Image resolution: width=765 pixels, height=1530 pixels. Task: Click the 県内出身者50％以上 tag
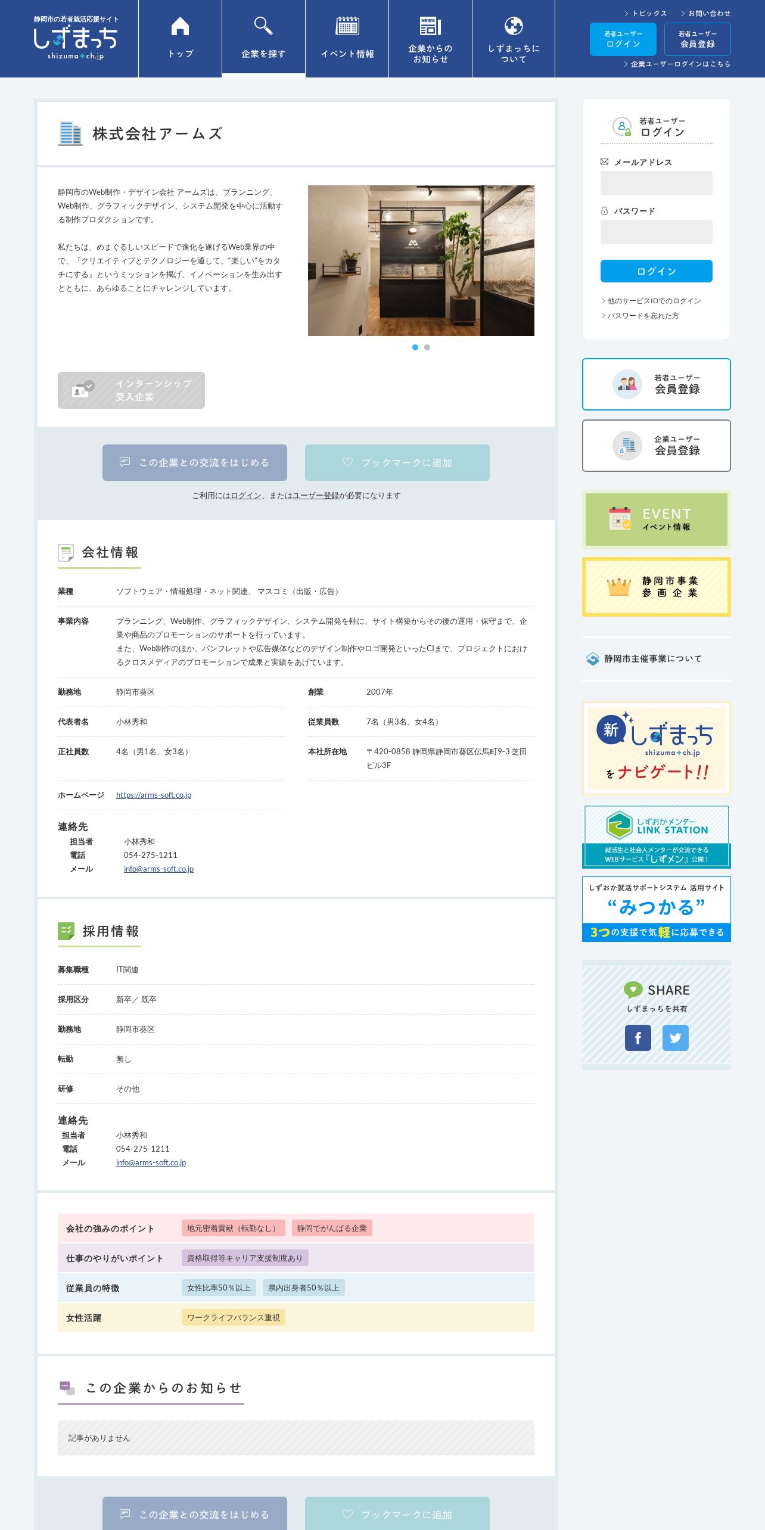(x=303, y=1288)
